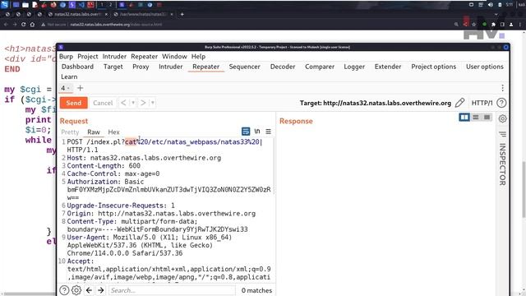Screen dimensions: 526x296
Task: Add a new Repeater tab with plus
Action: [80, 88]
